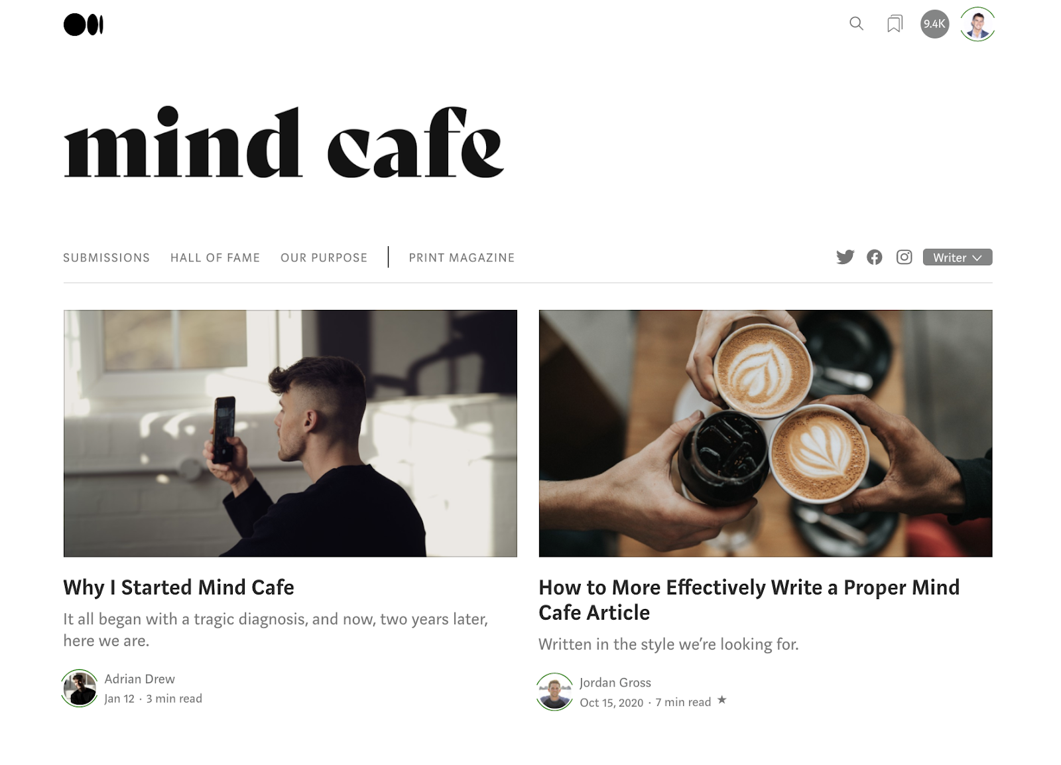
Task: Click the search magnifier icon
Action: click(x=856, y=24)
